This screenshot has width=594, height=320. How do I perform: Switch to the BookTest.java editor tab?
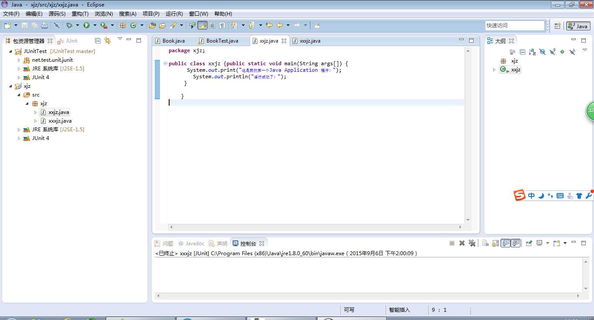222,41
